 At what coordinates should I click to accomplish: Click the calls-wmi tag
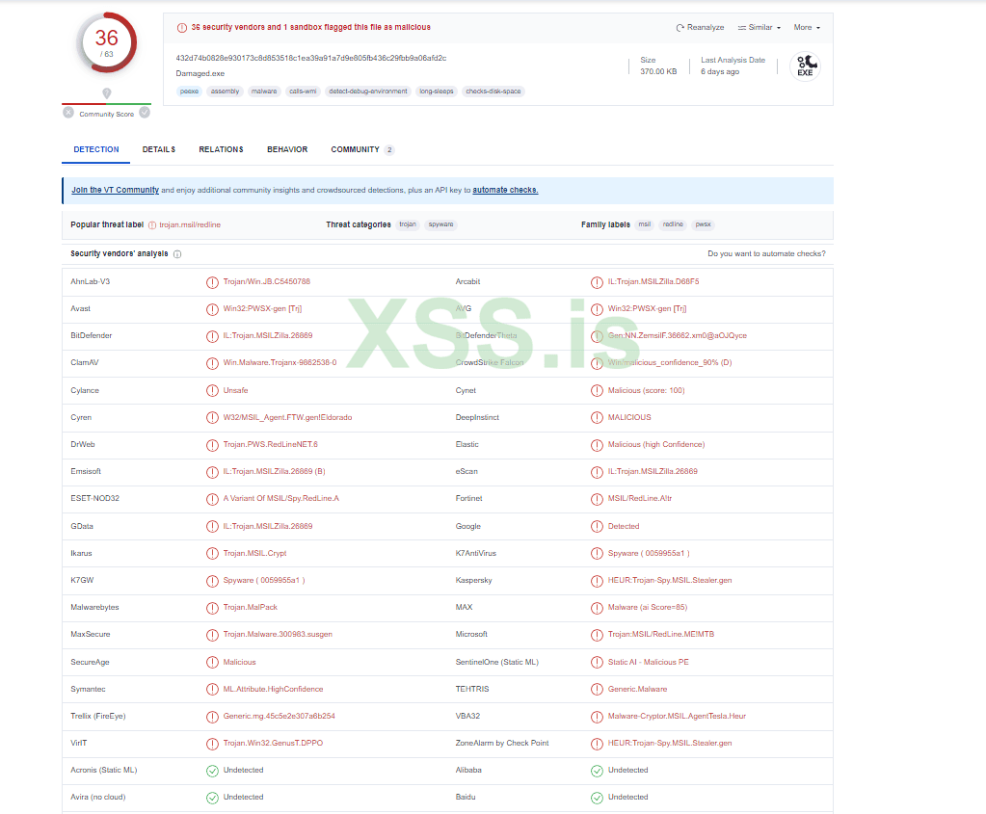[x=303, y=92]
